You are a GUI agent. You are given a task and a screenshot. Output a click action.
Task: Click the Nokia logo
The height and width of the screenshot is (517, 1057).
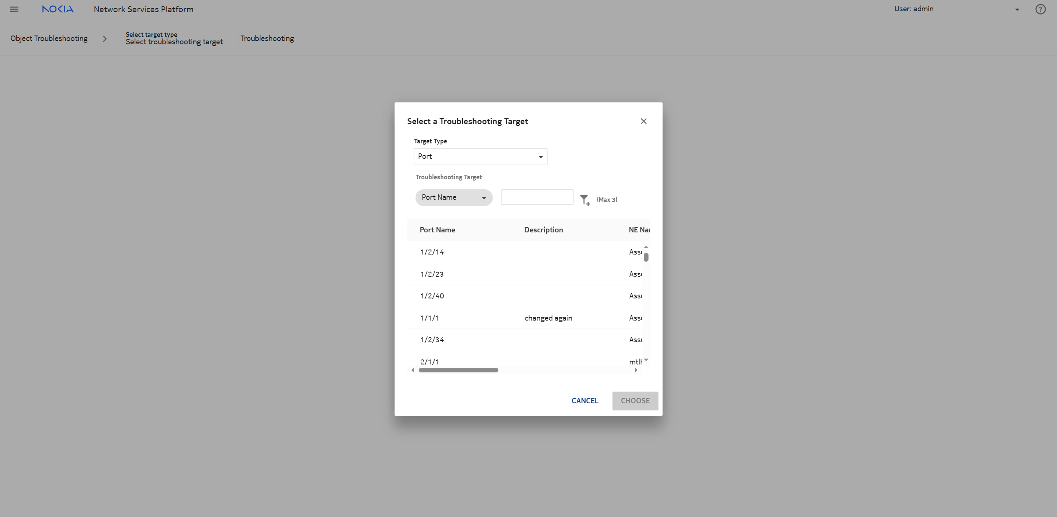click(58, 9)
